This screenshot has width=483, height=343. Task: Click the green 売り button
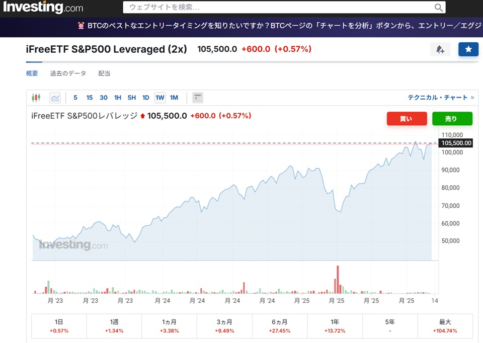(x=452, y=119)
